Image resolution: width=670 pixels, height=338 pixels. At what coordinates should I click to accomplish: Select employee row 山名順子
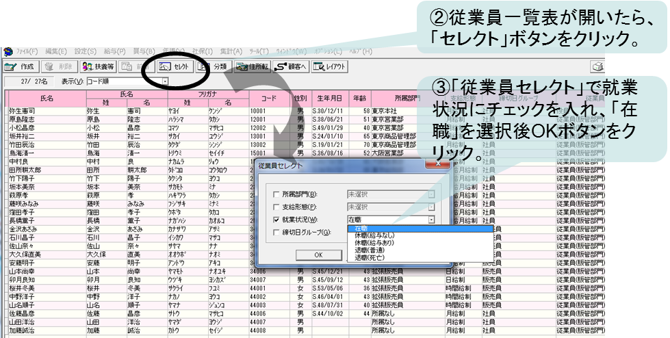point(305,305)
